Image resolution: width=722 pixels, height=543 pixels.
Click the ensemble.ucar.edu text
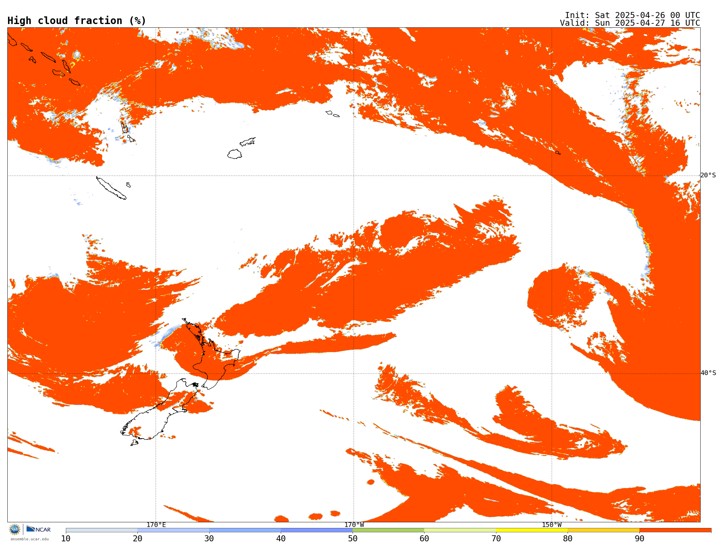coord(29,539)
